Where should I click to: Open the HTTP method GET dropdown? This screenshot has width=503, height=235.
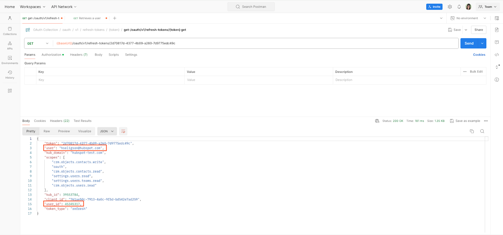click(38, 43)
